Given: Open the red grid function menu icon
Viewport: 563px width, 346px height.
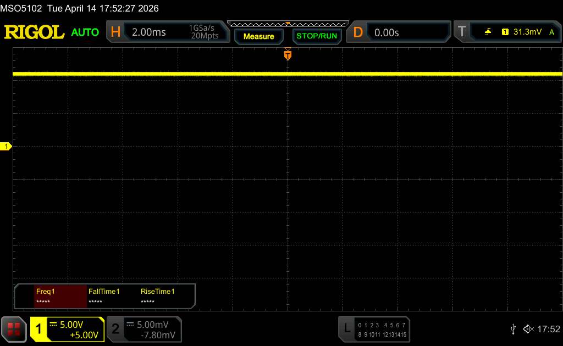Looking at the screenshot, I should pos(14,329).
